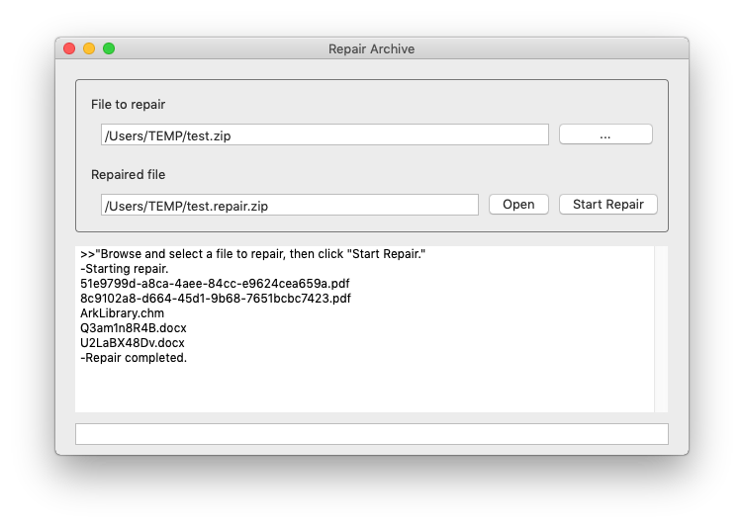Click the Start Repair button
This screenshot has height=528, width=744.
click(x=607, y=205)
